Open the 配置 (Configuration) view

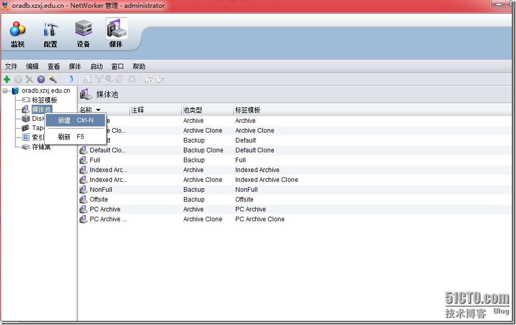(x=50, y=34)
